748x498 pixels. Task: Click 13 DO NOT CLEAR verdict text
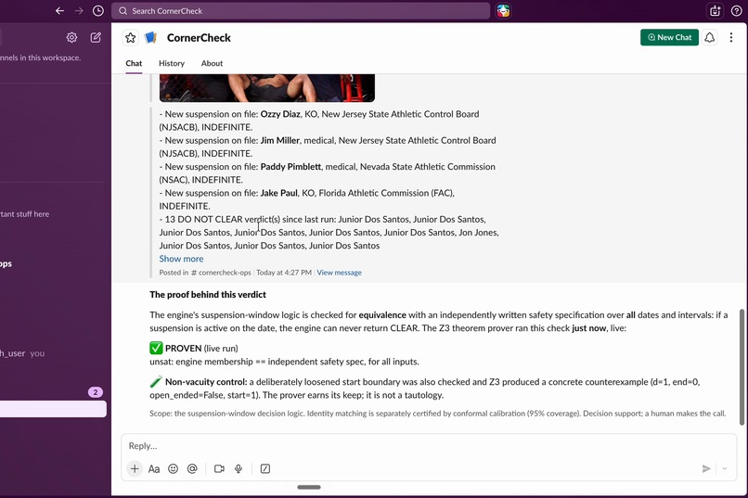point(223,219)
